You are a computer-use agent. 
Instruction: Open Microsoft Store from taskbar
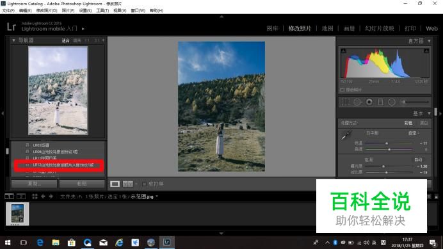(x=72, y=243)
